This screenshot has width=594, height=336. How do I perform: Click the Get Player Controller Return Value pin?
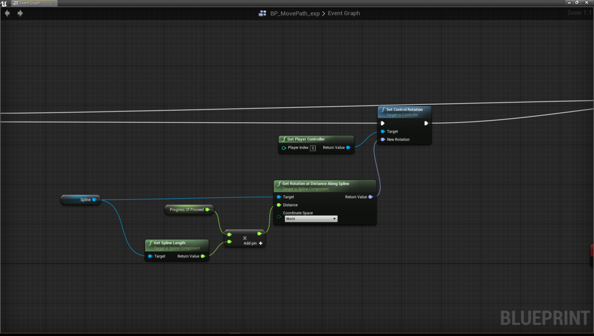point(348,148)
